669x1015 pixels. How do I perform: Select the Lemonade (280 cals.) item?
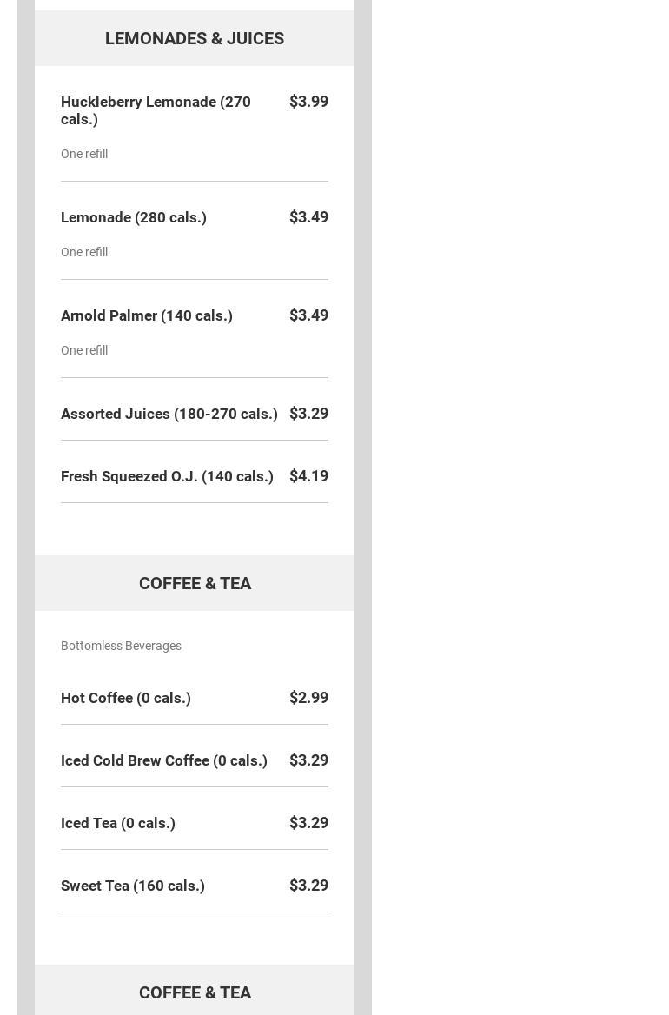(134, 217)
